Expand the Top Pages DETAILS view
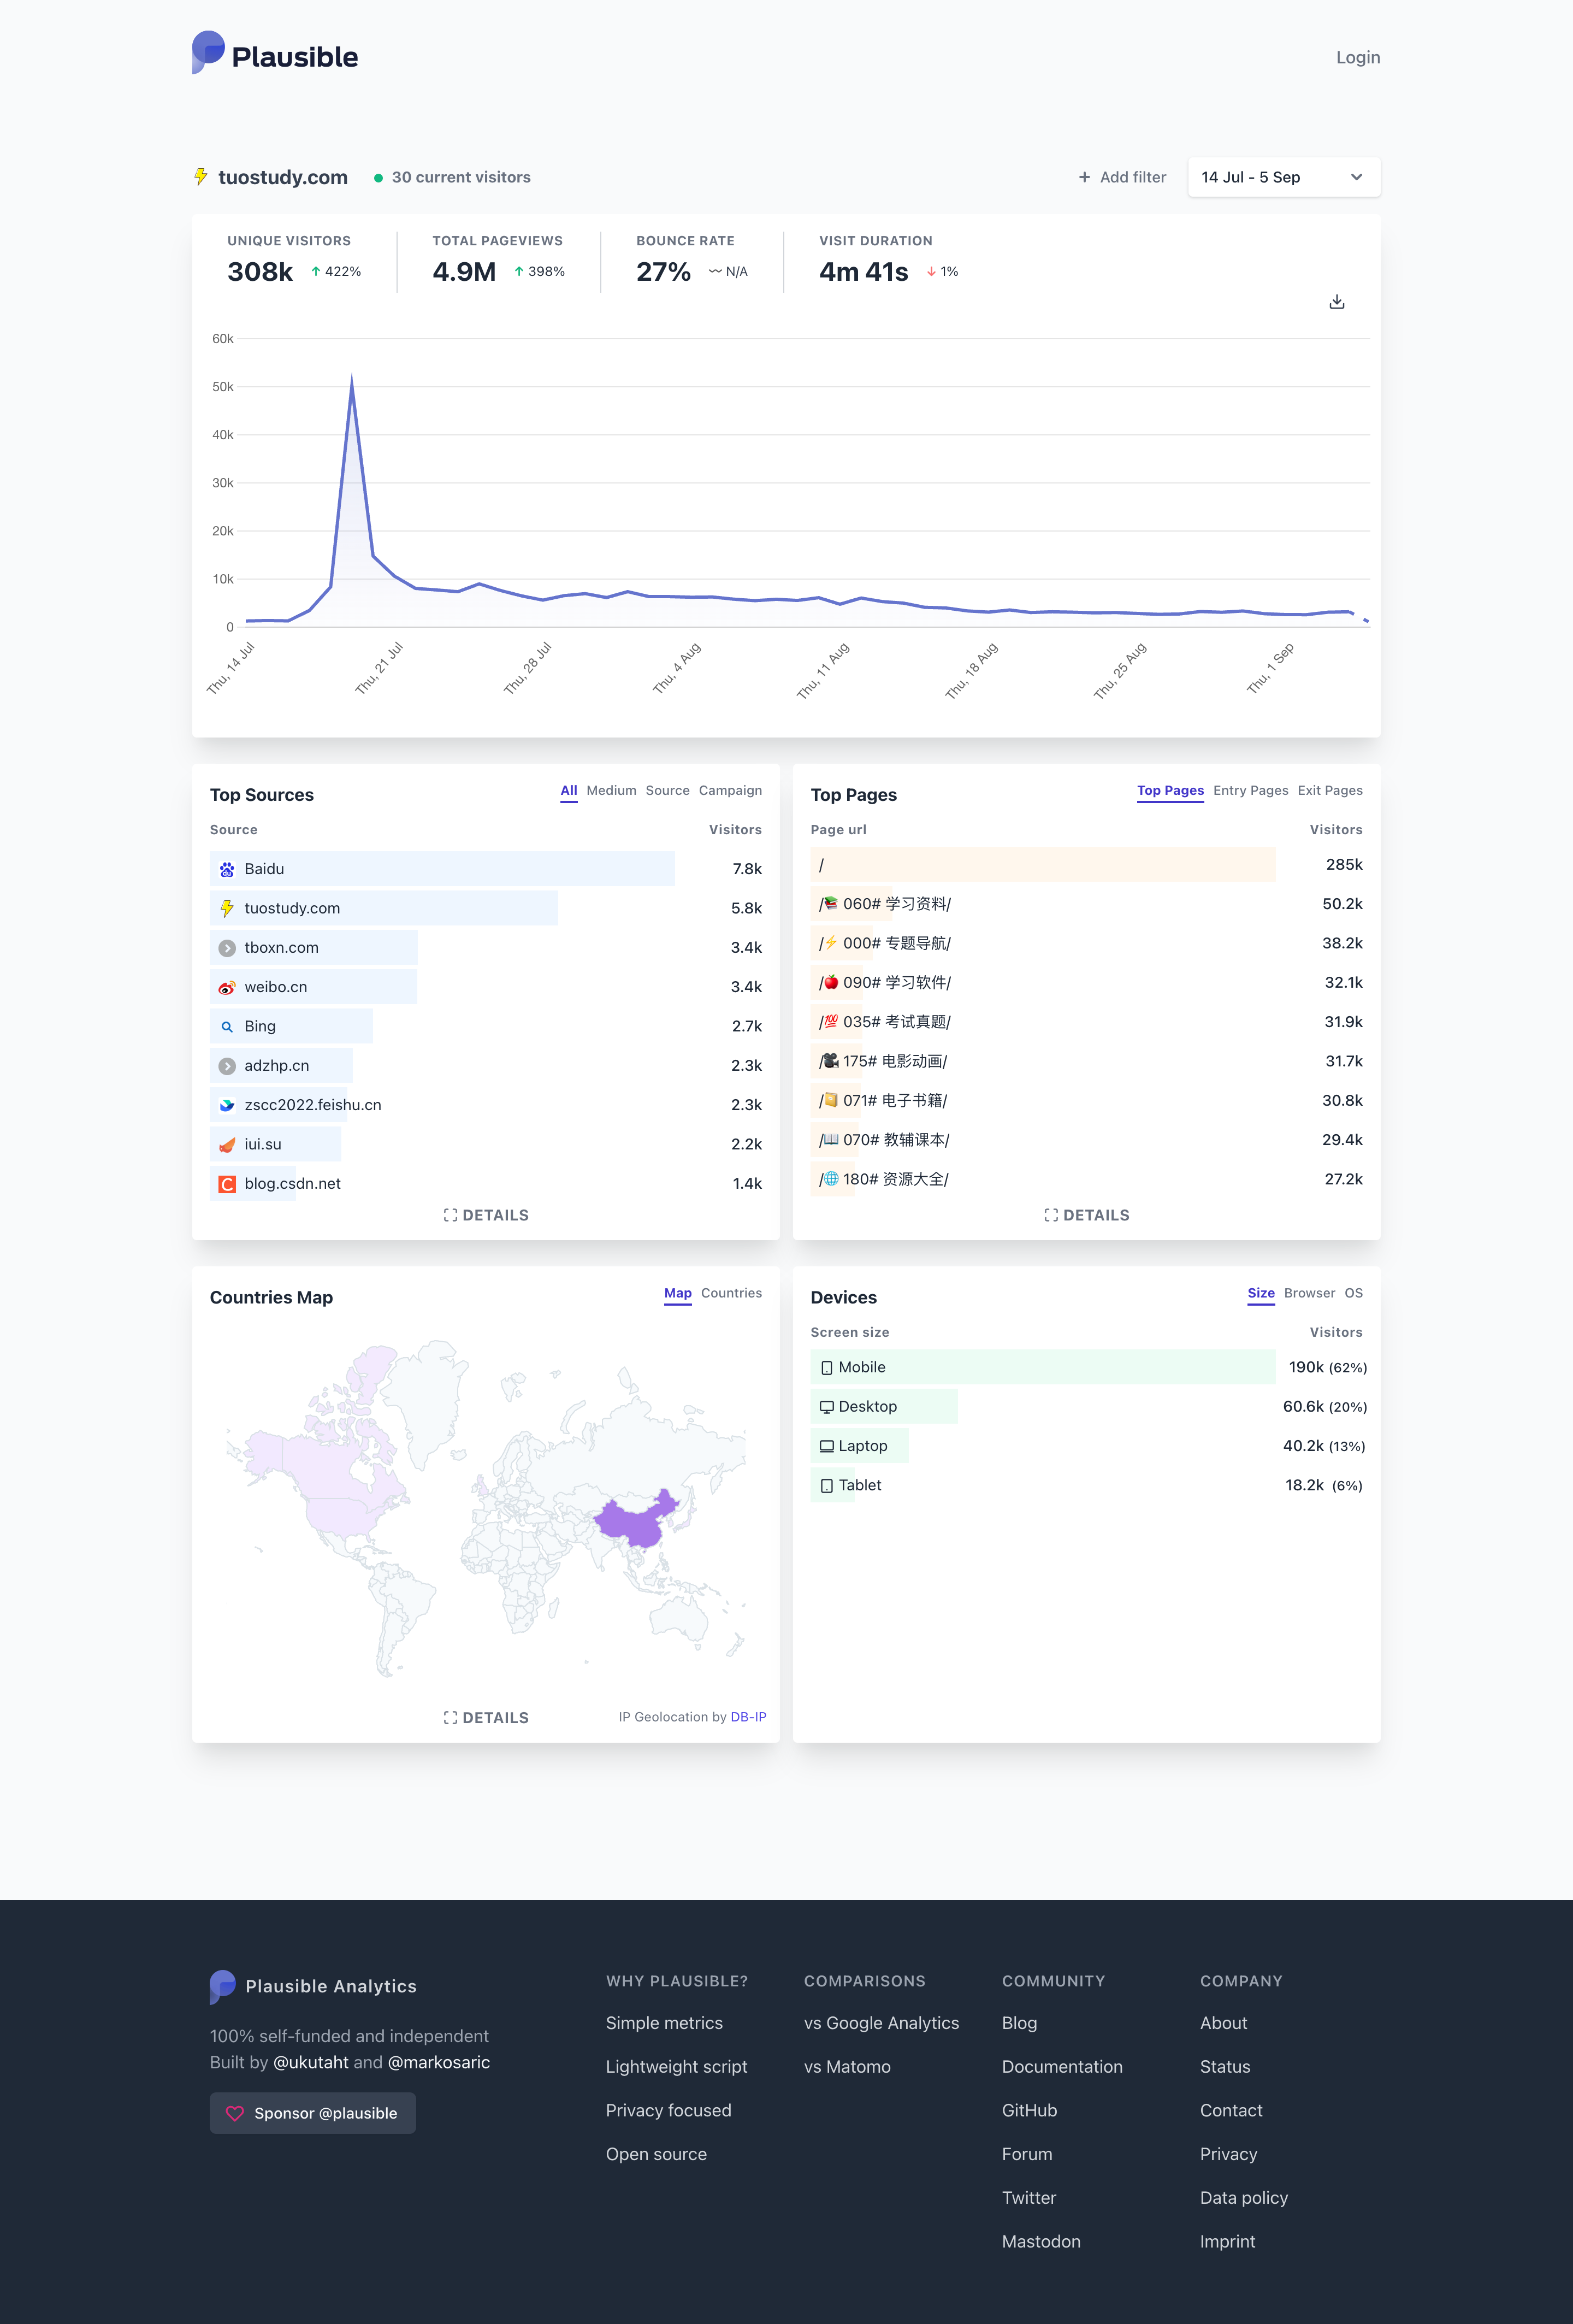Image resolution: width=1573 pixels, height=2324 pixels. 1086,1215
